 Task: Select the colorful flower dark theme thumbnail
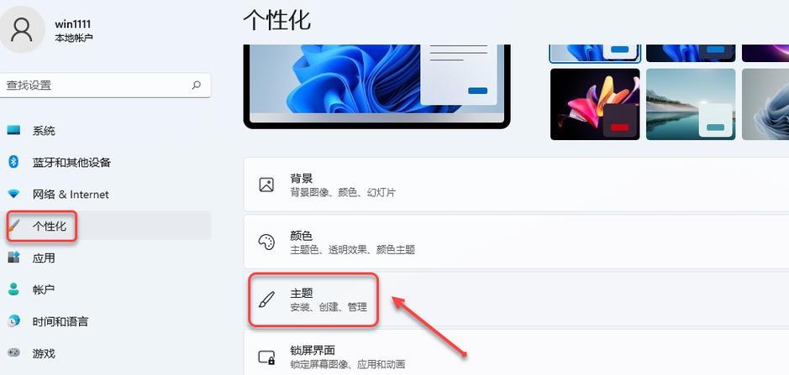(x=595, y=104)
